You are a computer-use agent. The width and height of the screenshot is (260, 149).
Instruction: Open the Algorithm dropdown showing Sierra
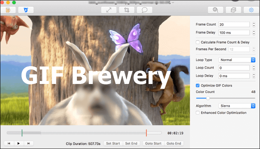pos(237,106)
